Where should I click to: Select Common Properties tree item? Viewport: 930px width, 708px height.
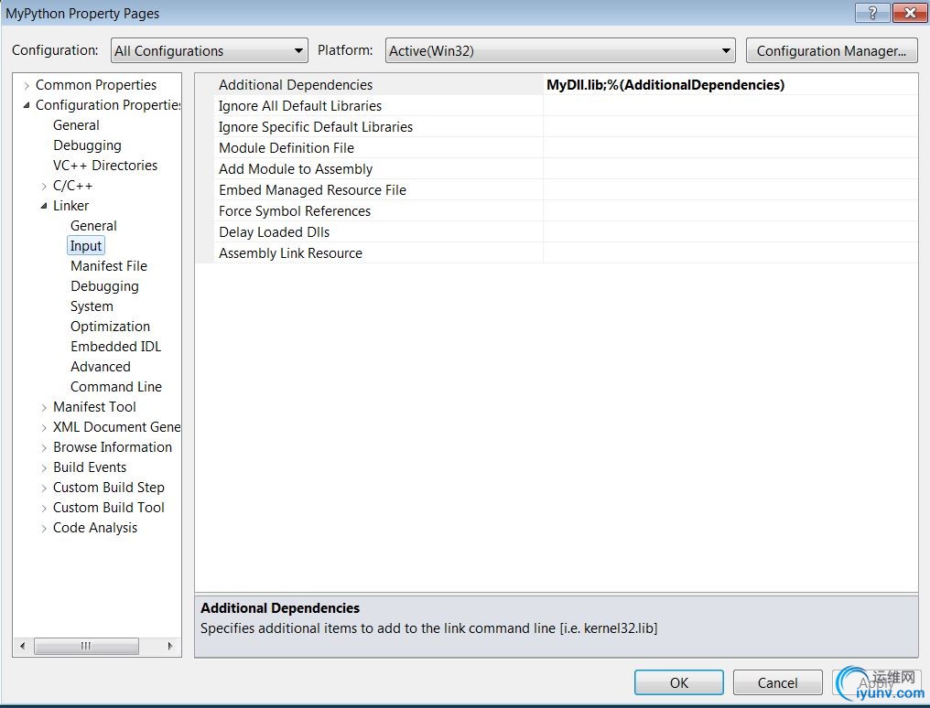pyautogui.click(x=95, y=85)
